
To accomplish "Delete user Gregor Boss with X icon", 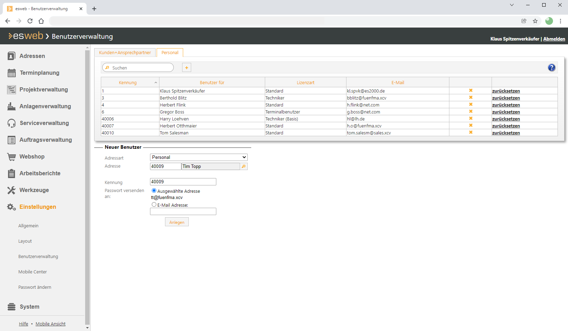I will 471,111.
